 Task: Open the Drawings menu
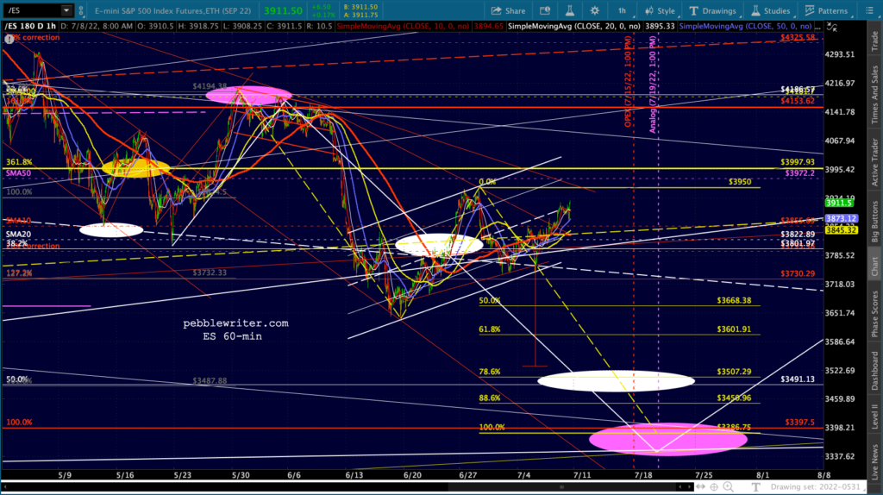tap(711, 10)
